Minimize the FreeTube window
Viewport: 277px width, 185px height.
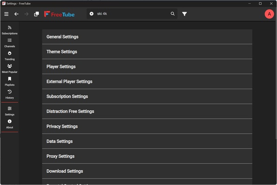point(250,3)
